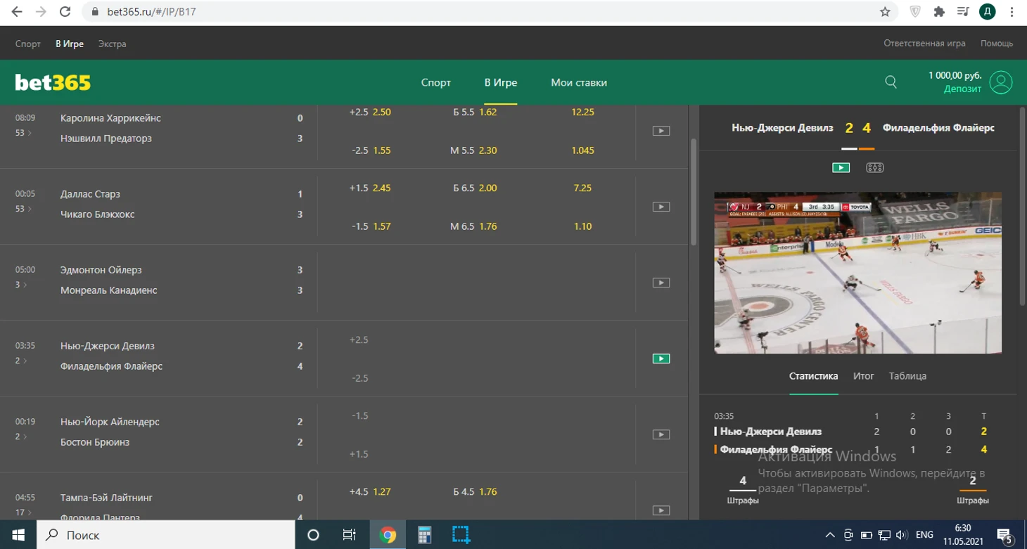Click the right match panel scrollbar

click(1023, 207)
